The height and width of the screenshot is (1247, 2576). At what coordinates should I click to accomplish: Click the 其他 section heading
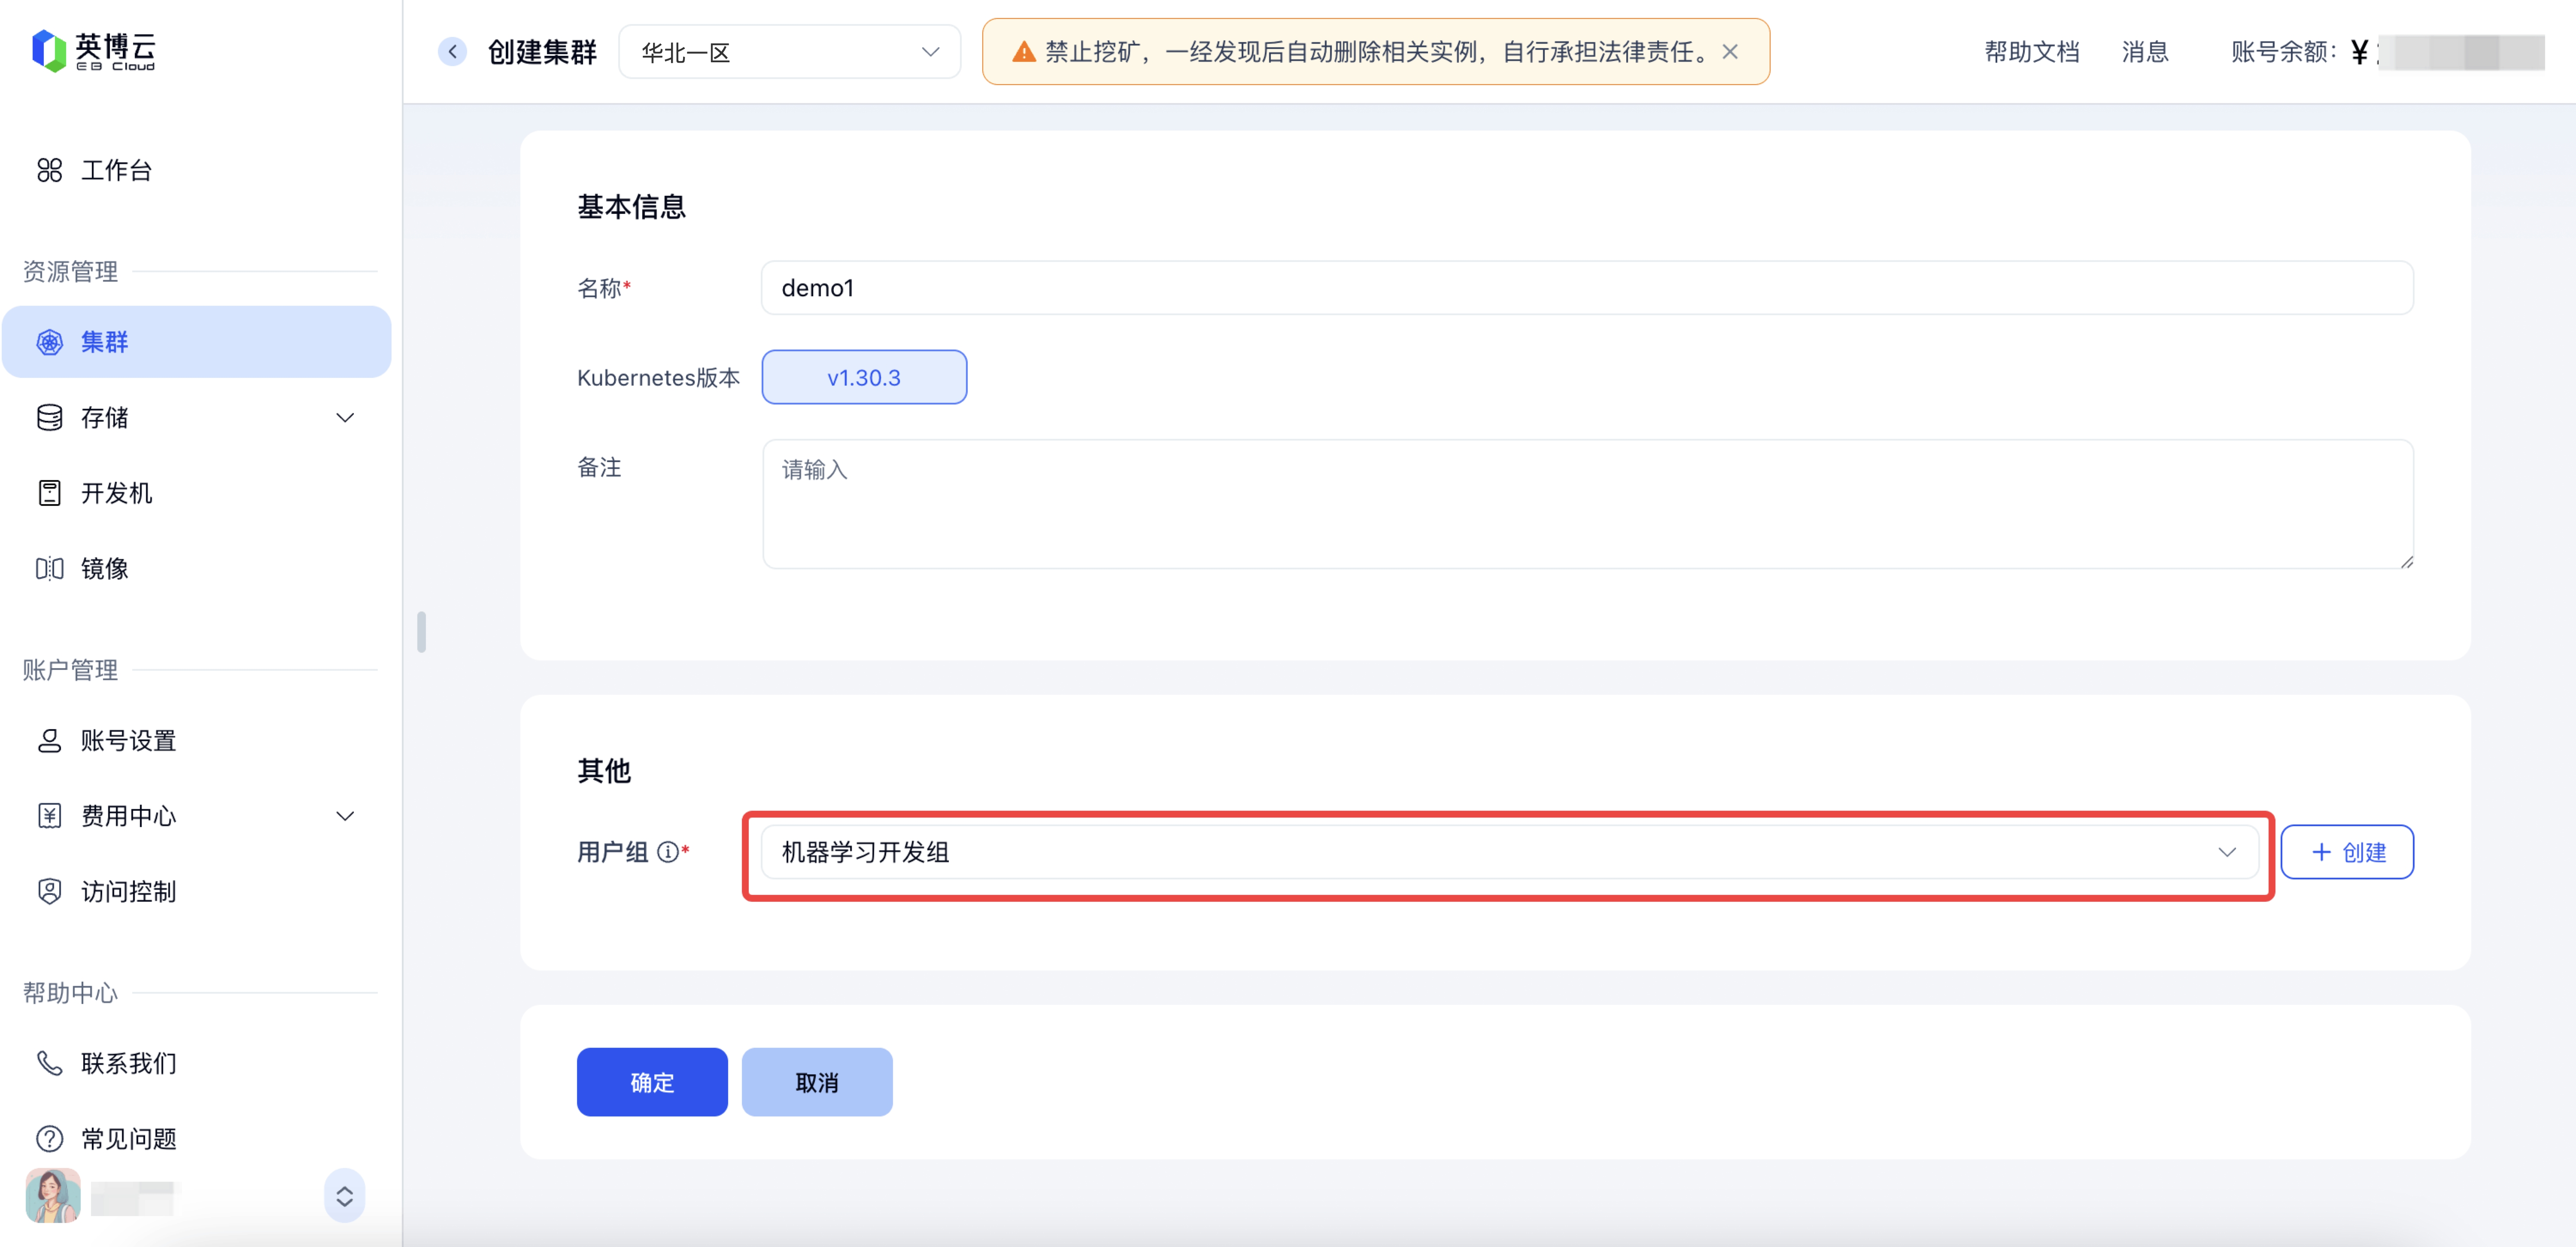(x=604, y=771)
